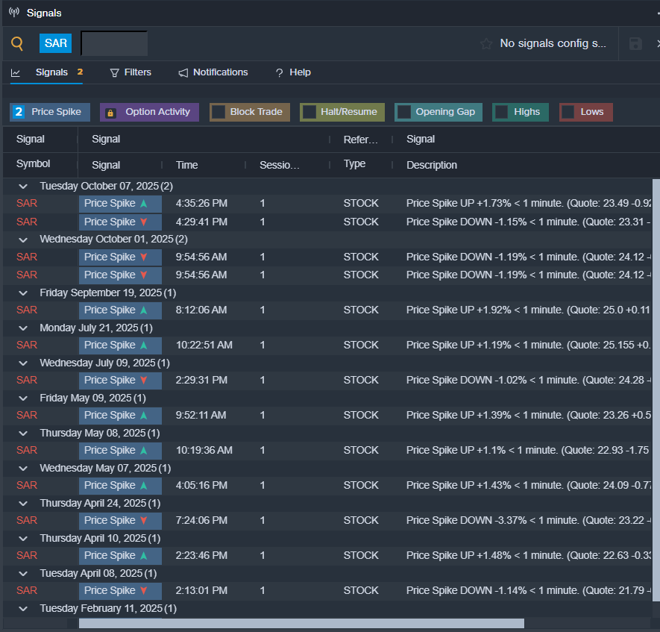Screen dimensions: 660x632
Task: Click red down arrow on 4:29:41 PM spike
Action: (x=144, y=222)
